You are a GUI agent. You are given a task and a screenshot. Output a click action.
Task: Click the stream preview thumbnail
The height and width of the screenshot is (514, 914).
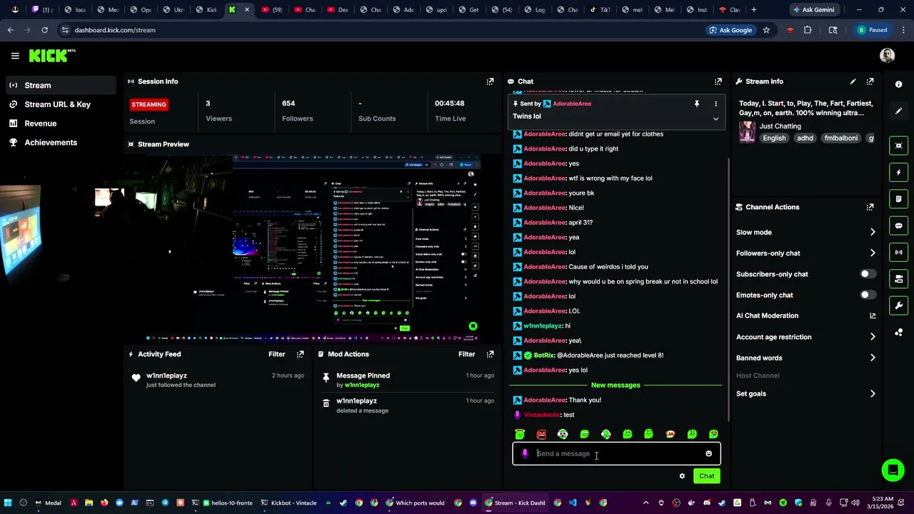[x=312, y=248]
